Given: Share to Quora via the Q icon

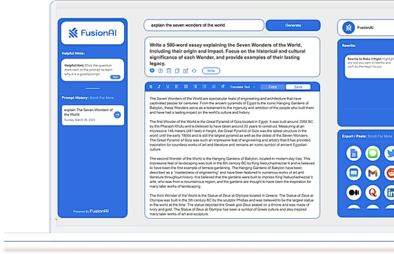Looking at the screenshot, I should 373,193.
